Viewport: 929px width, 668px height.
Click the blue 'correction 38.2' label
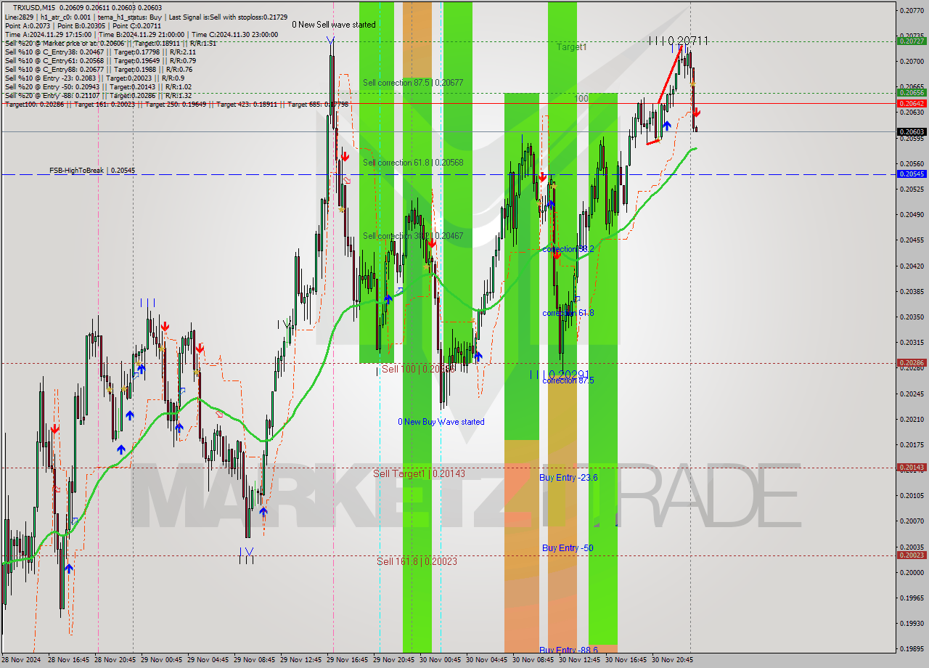click(568, 249)
